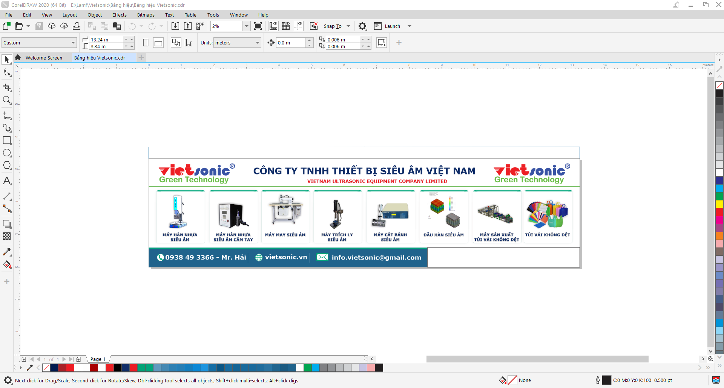Viewport: 724px width, 388px height.
Task: Select the Polygon tool
Action: coord(7,165)
